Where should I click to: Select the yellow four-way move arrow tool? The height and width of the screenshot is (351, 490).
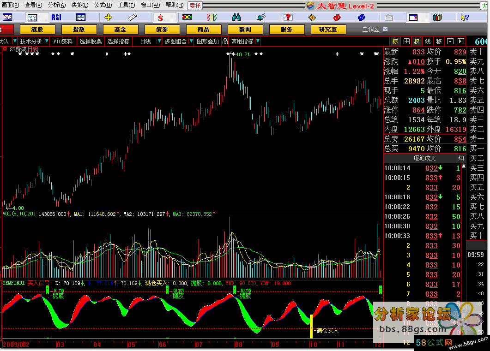pos(108,18)
